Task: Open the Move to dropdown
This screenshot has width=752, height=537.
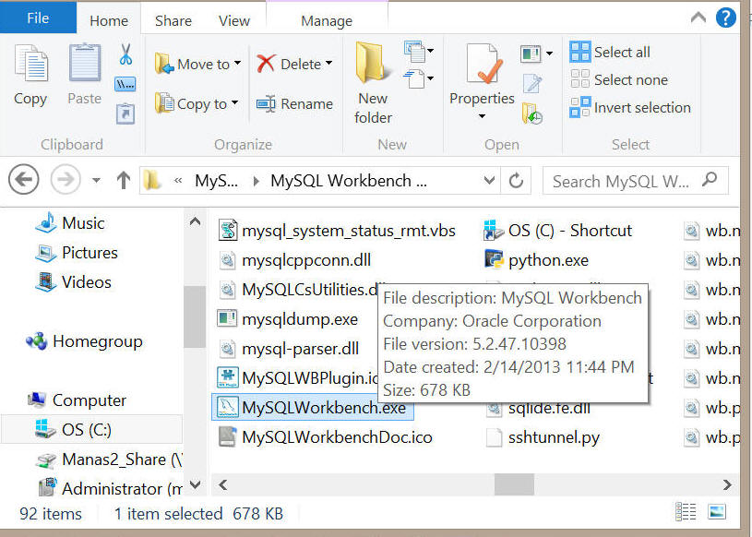Action: 197,64
